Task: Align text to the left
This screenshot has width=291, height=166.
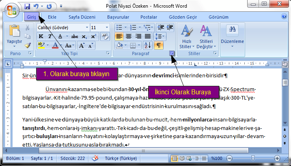Action: coord(119,36)
